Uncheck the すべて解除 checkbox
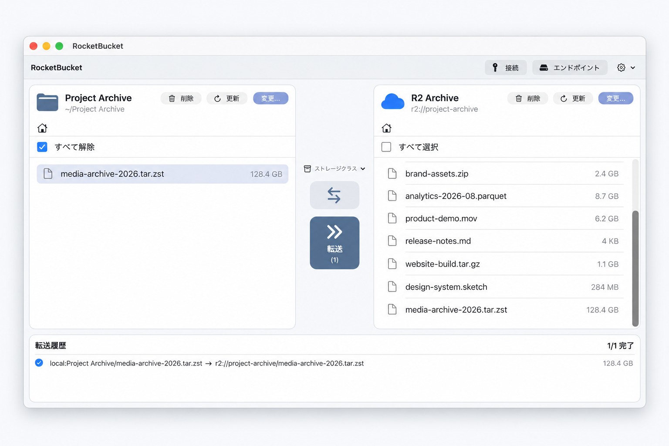The image size is (669, 446). [x=42, y=147]
